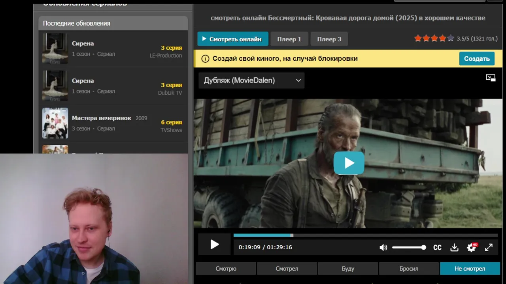Click the Сирена poster next to LE-Production

(x=55, y=49)
